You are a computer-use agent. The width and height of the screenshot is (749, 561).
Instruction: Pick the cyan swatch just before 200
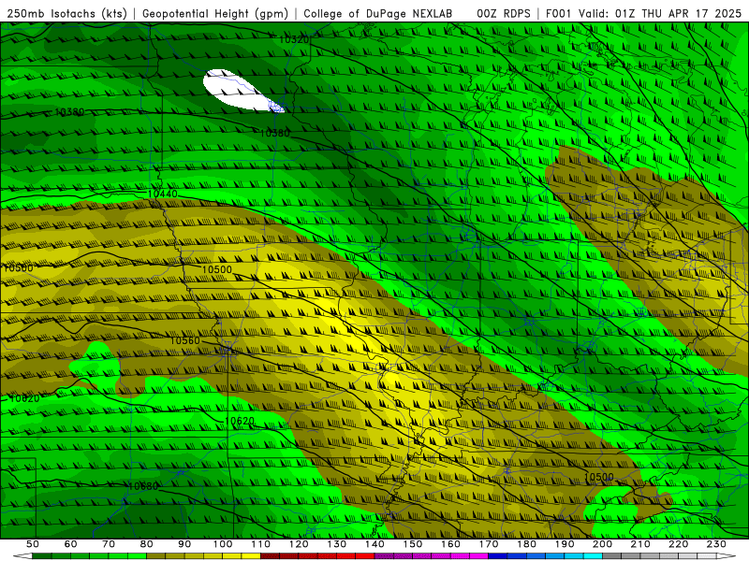click(593, 556)
